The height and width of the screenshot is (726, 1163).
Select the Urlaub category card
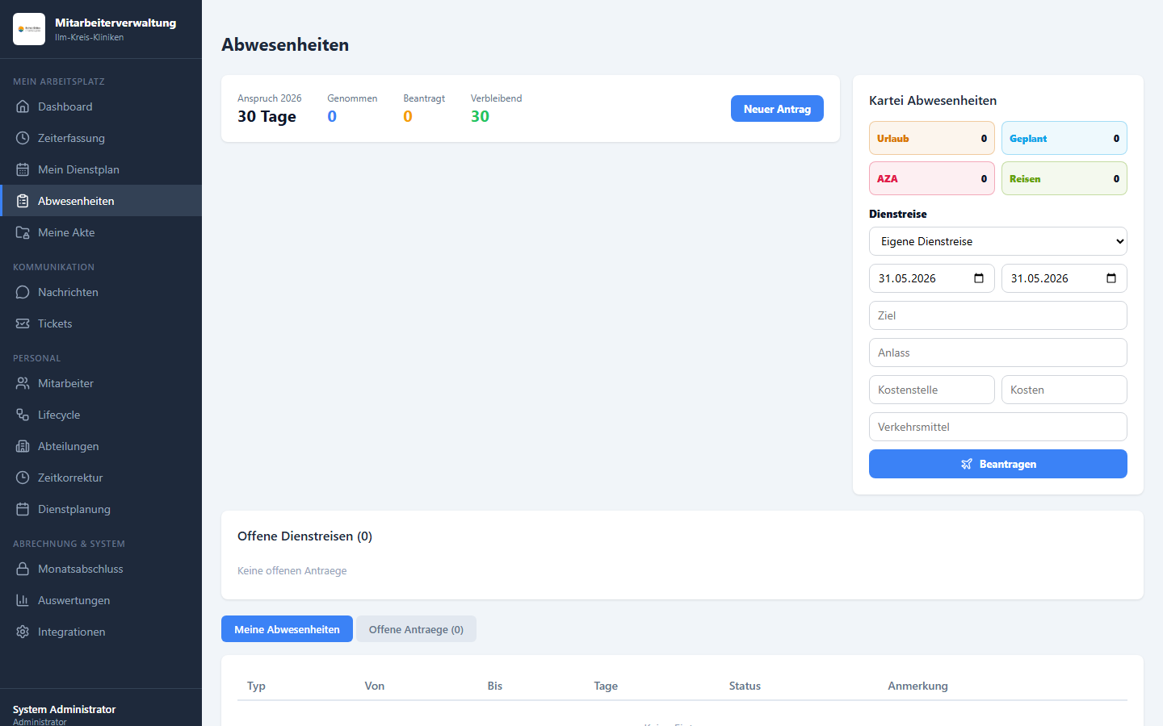932,138
